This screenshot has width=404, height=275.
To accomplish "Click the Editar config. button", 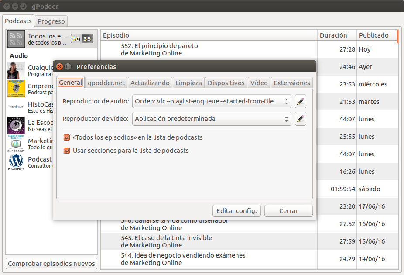I will point(236,211).
